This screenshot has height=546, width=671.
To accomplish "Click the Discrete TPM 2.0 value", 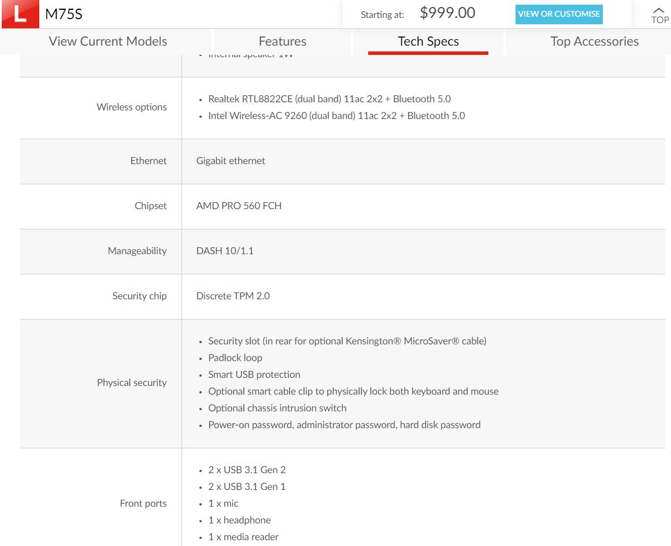I will click(x=233, y=296).
